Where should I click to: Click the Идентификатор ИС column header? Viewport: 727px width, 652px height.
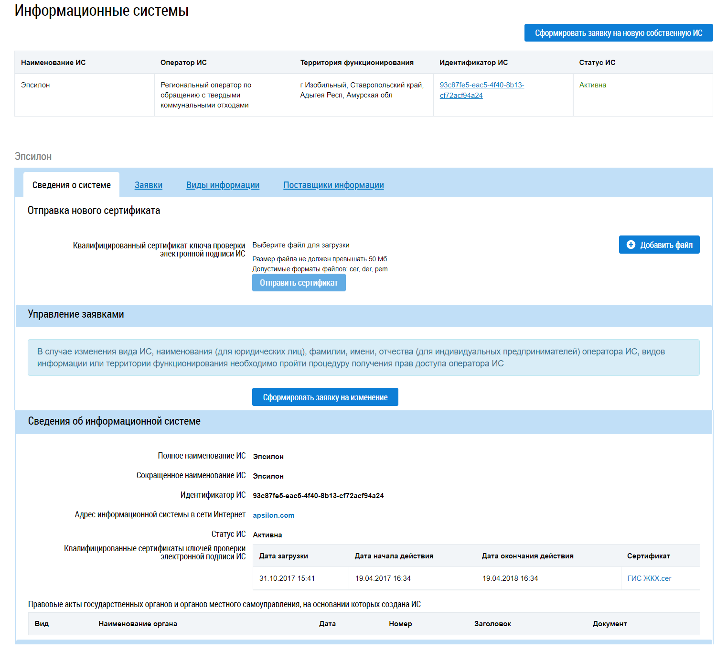(473, 63)
